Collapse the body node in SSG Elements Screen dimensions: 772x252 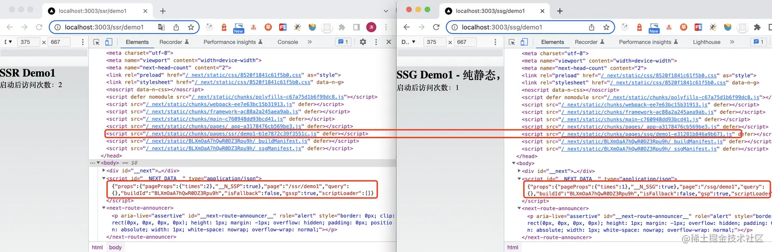click(515, 164)
